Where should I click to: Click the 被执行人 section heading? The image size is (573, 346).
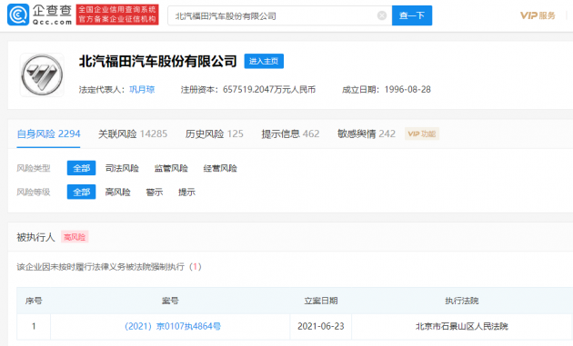(35, 237)
